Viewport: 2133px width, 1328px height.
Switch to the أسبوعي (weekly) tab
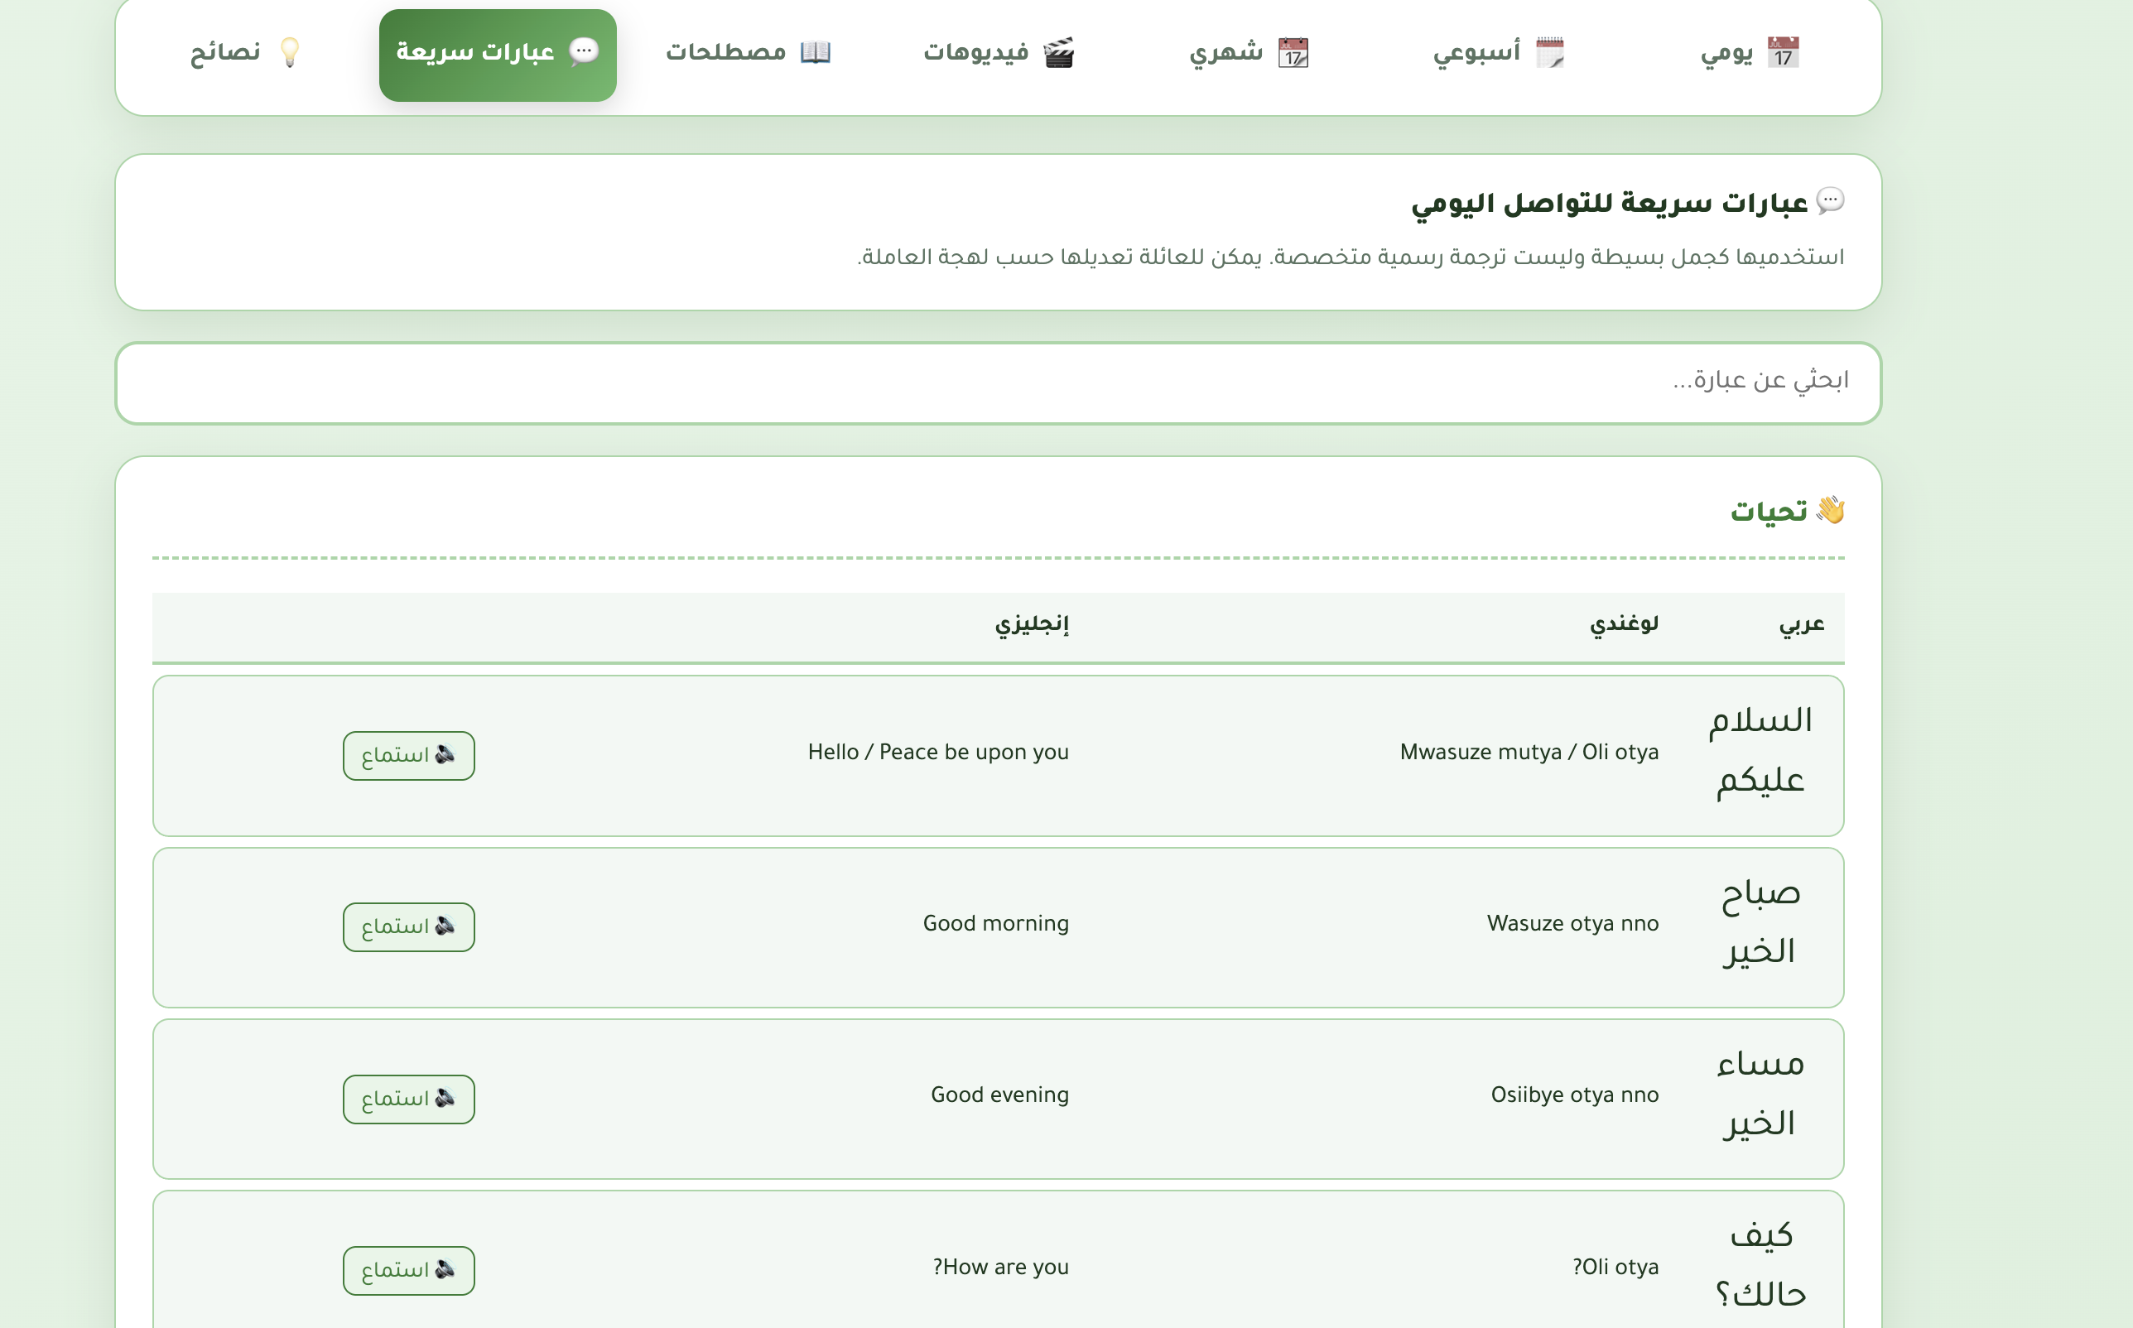tap(1498, 53)
